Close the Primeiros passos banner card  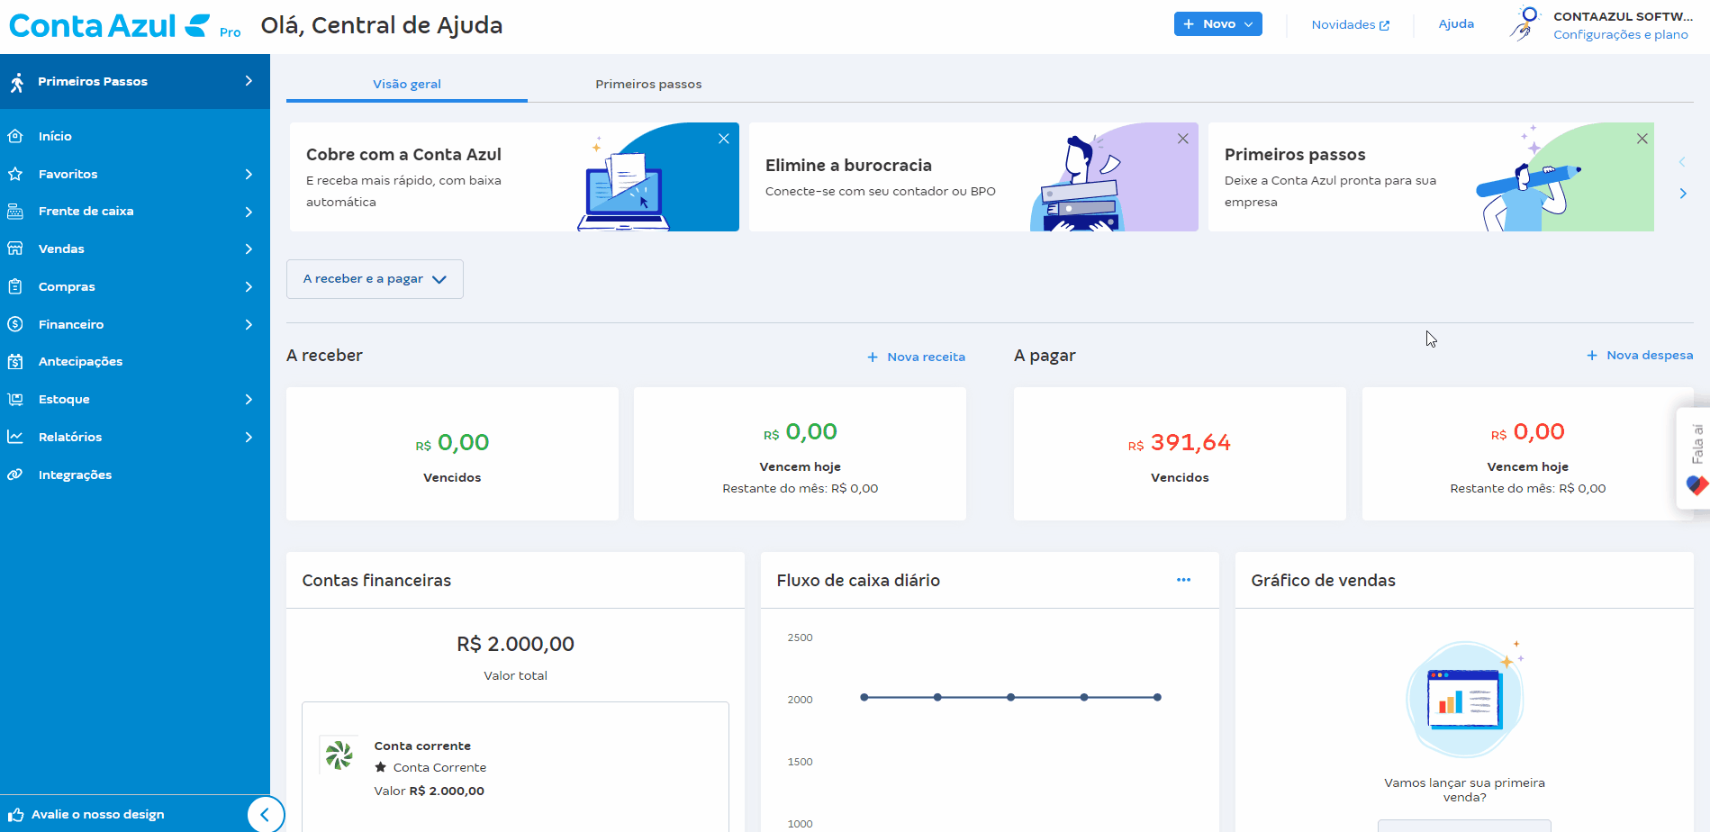(1642, 139)
